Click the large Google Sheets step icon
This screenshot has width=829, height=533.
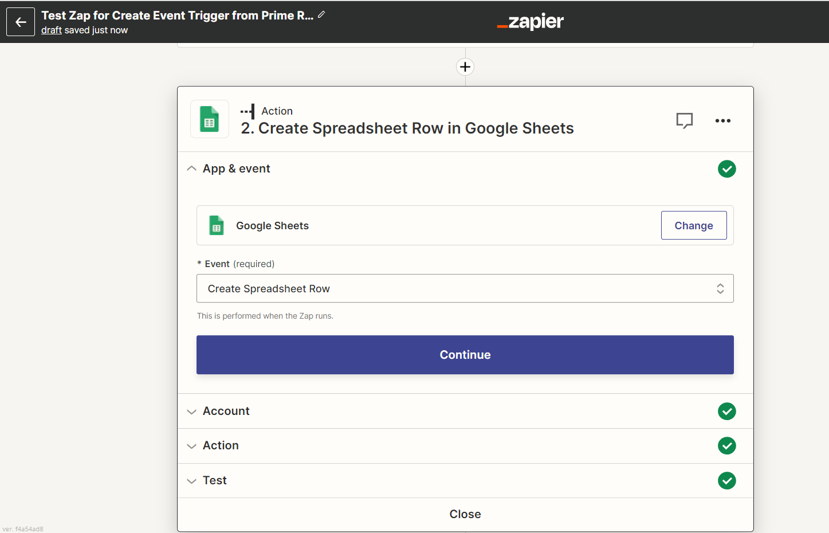click(x=210, y=119)
